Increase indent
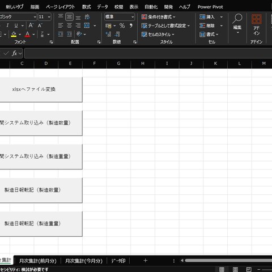Viewport: 272px width, 272px height. (69, 34)
